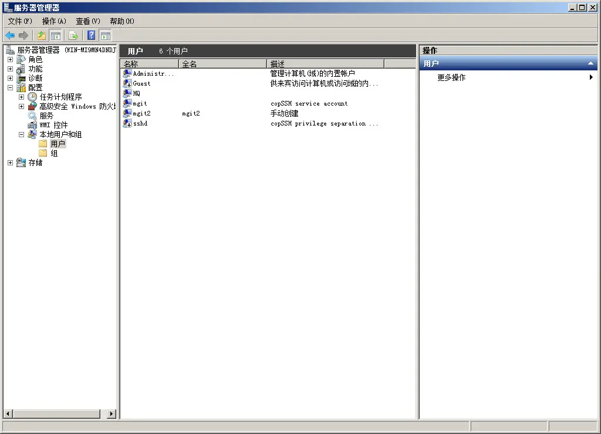Click the copSSH privilege separation description
The height and width of the screenshot is (434, 601).
324,123
